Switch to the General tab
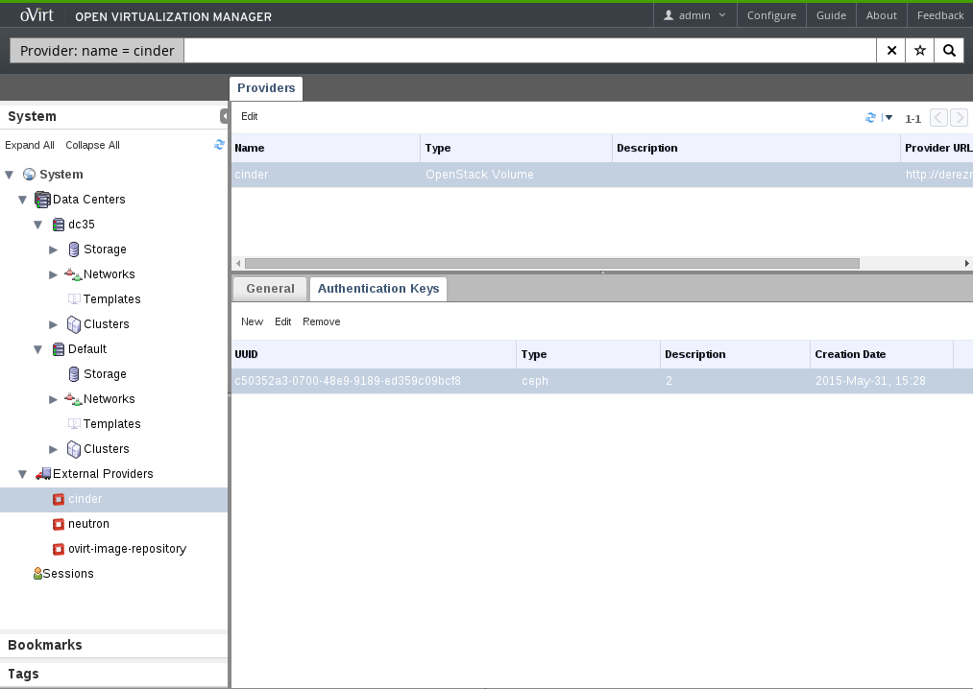 [270, 289]
